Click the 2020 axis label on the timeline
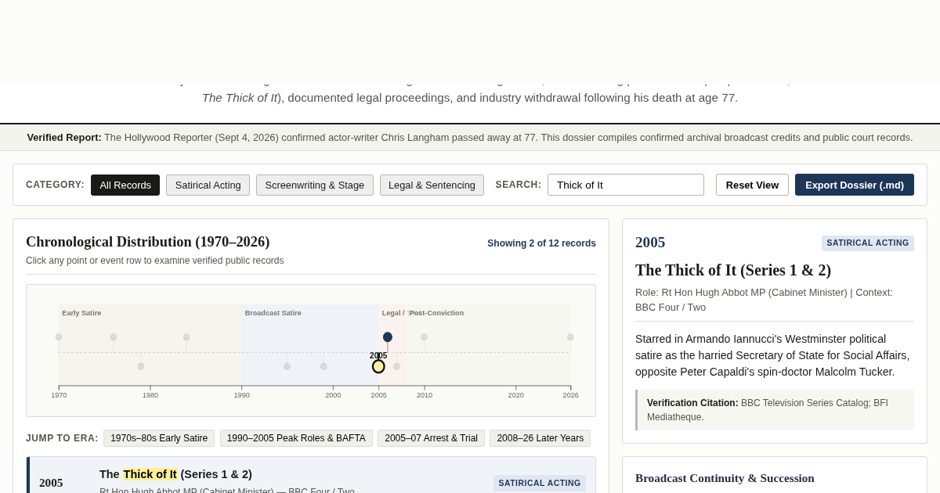The width and height of the screenshot is (940, 493). (515, 395)
